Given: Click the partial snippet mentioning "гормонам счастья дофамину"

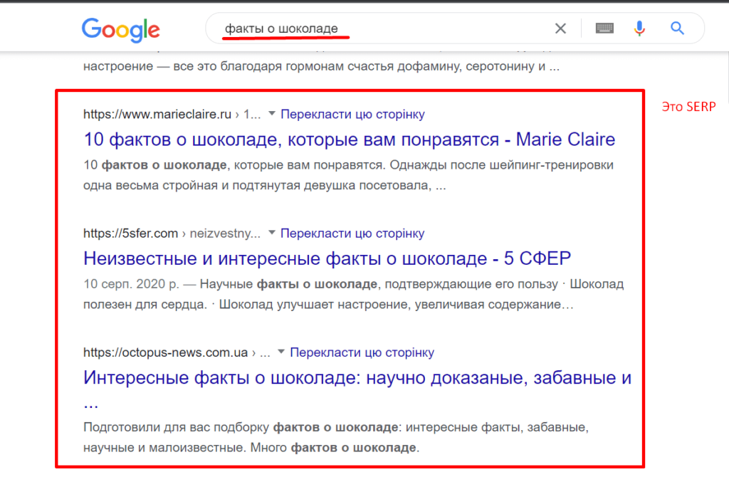Looking at the screenshot, I should 321,66.
